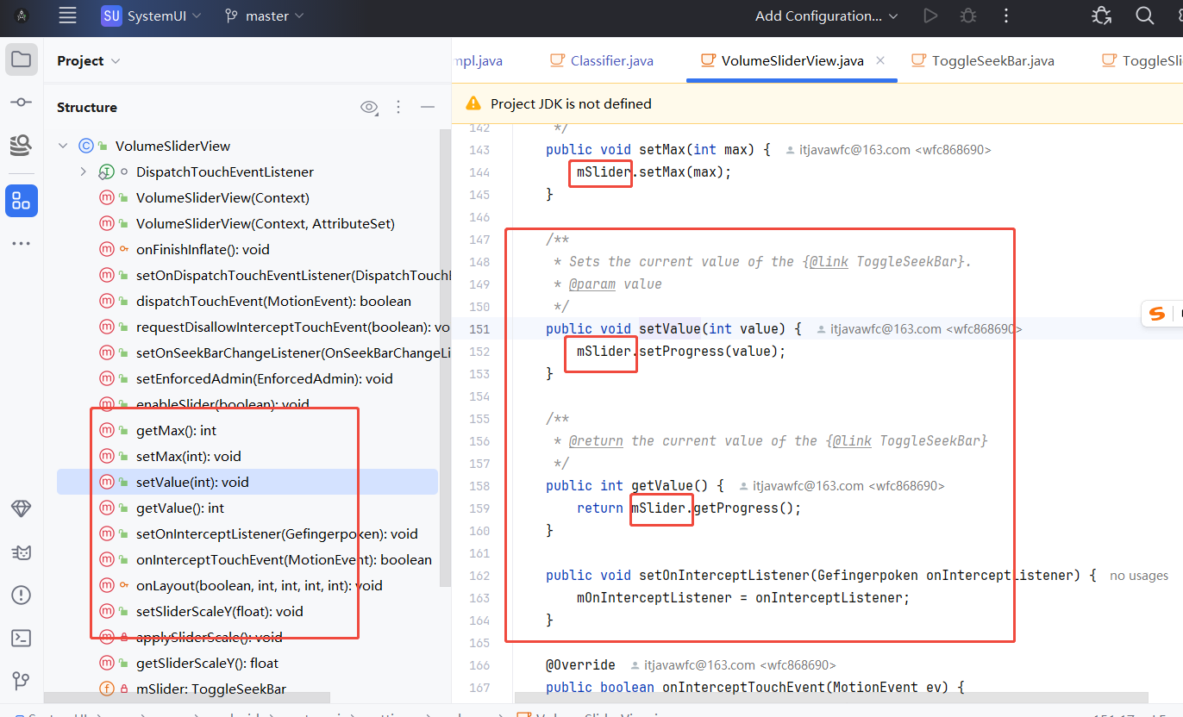1183x717 pixels.
Task: Select onInterceptTouchEvent(MotionEvent) in Structure
Action: point(284,559)
